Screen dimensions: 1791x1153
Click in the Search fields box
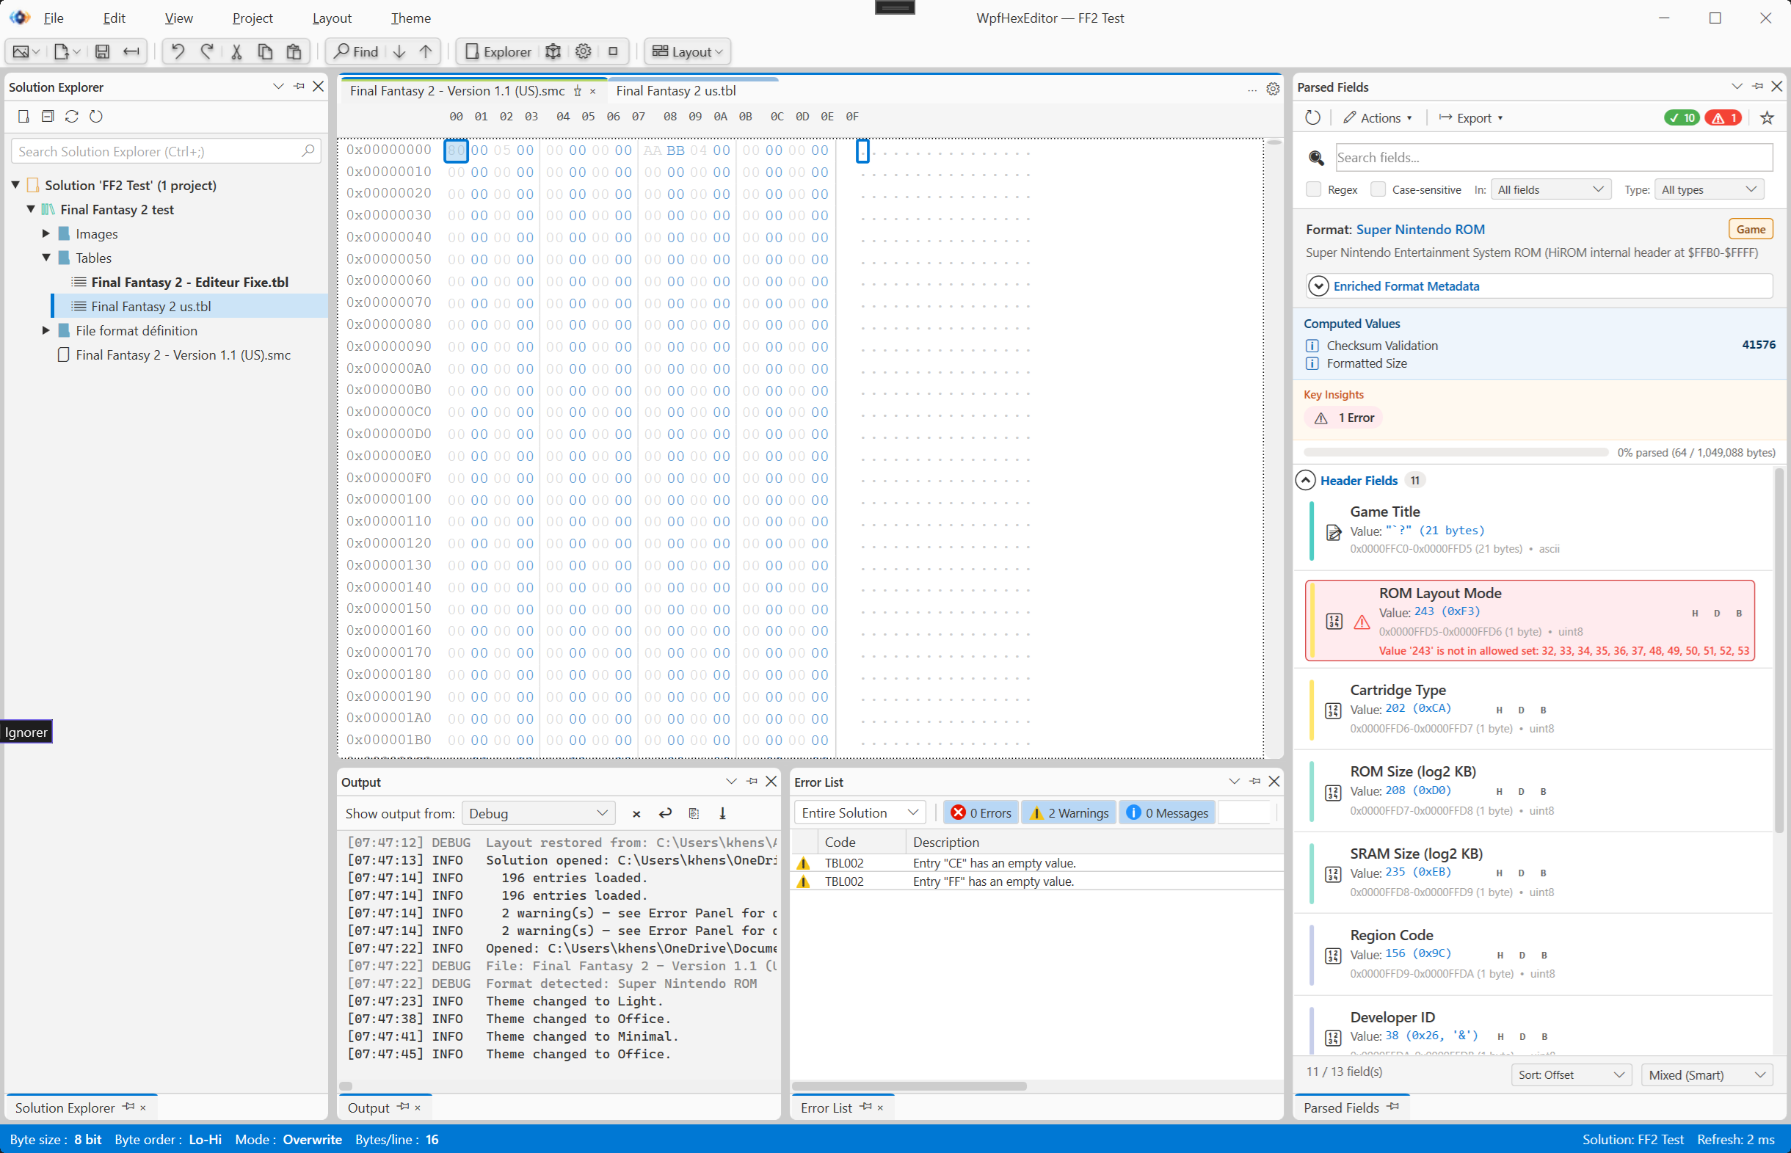coord(1555,157)
